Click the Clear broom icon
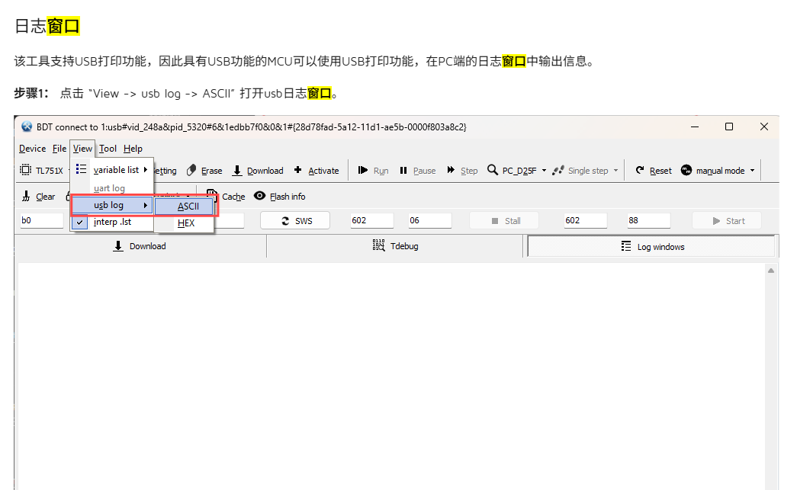 [26, 197]
